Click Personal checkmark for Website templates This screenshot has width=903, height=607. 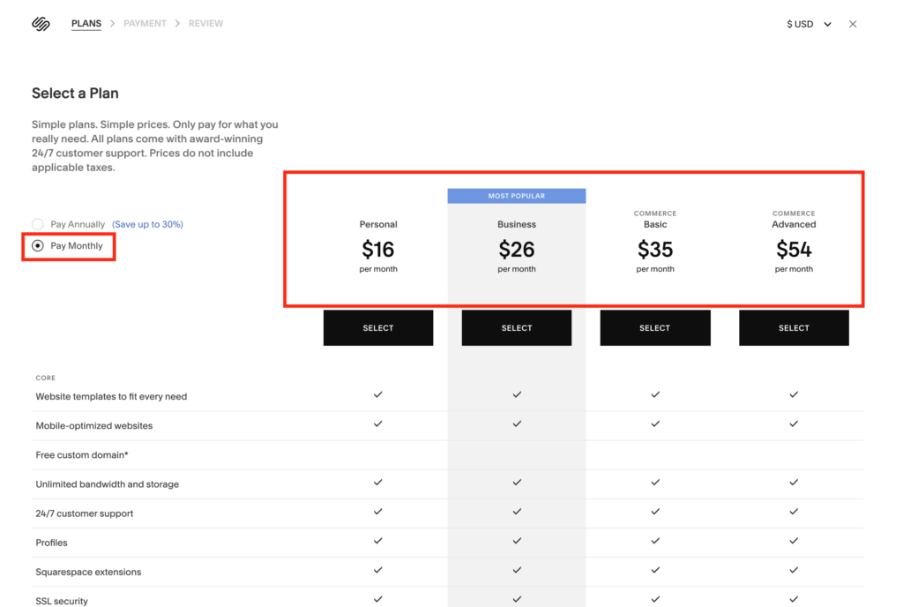point(377,394)
